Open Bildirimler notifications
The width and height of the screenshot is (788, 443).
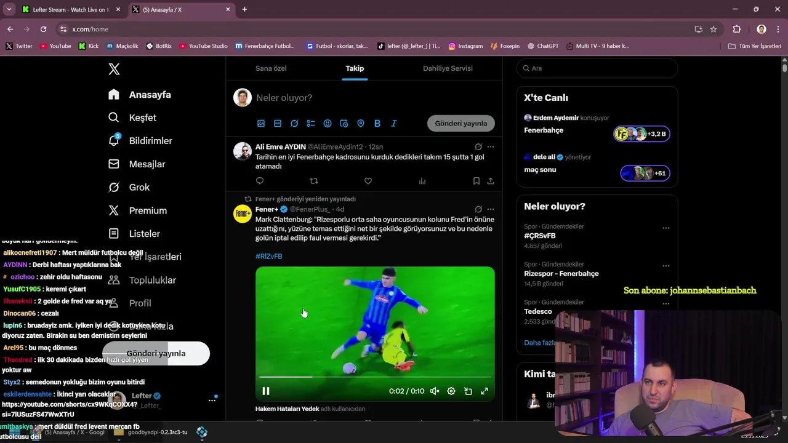(140, 141)
